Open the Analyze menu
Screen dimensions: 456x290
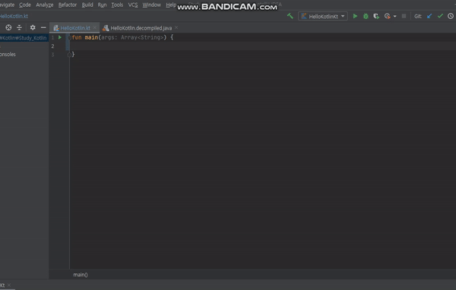click(x=45, y=5)
